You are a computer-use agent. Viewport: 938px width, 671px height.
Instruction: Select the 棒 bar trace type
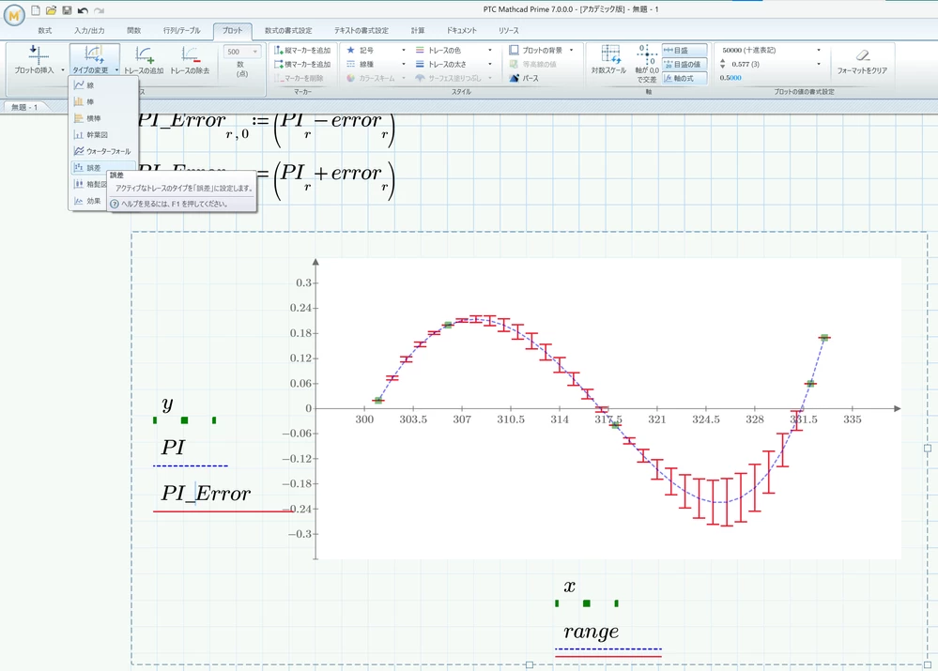tap(103, 101)
